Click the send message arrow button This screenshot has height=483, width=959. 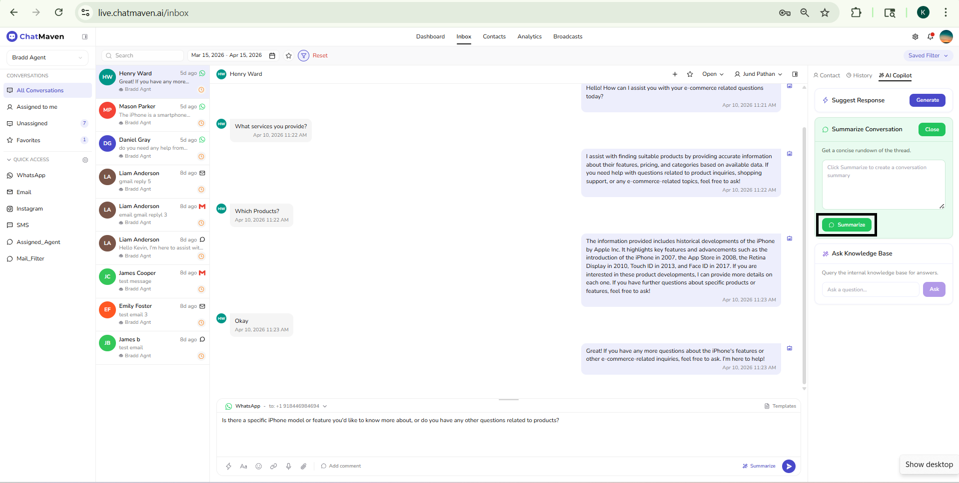coord(789,466)
